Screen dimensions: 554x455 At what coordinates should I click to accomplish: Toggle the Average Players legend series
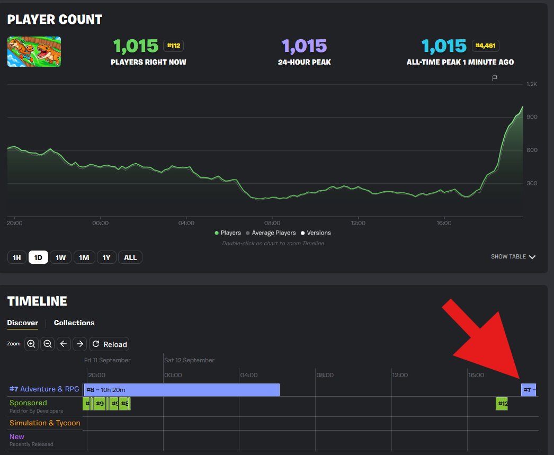(271, 233)
